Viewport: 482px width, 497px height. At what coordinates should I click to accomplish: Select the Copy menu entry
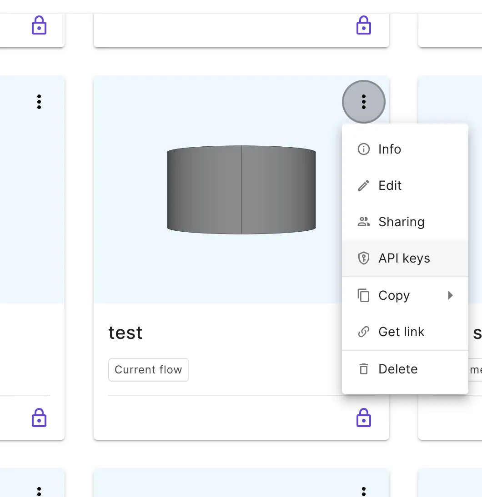coord(394,295)
